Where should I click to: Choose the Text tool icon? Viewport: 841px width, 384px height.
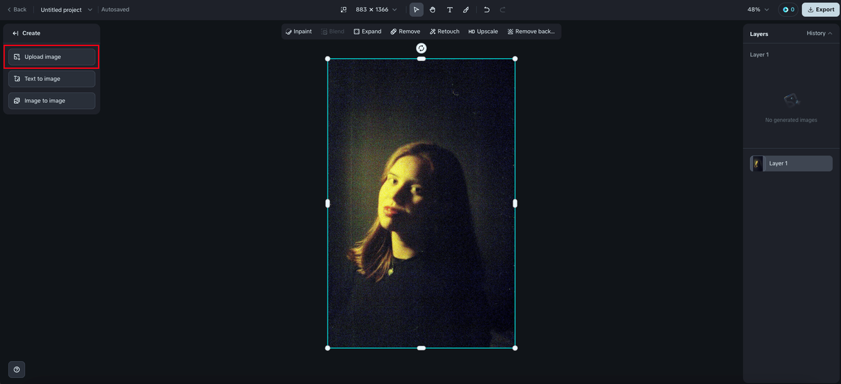449,10
